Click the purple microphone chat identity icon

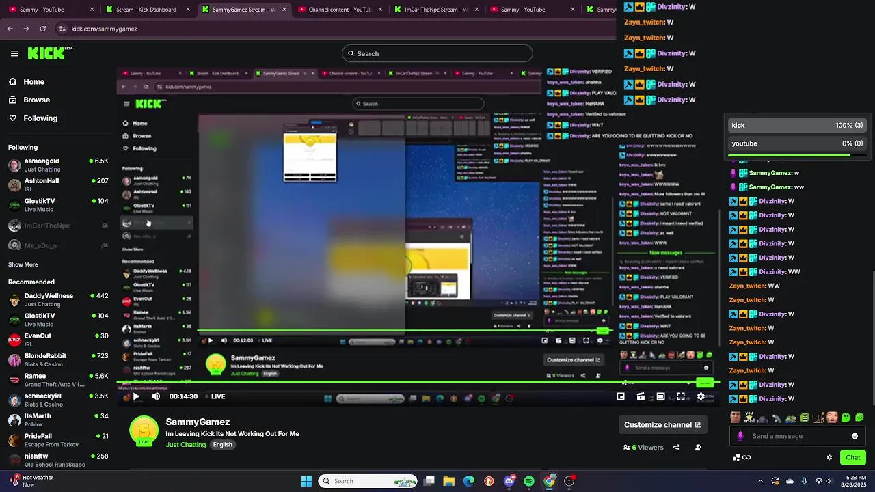tap(740, 436)
